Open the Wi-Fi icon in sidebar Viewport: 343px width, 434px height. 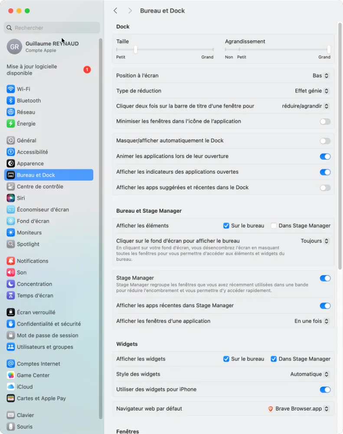coord(10,89)
